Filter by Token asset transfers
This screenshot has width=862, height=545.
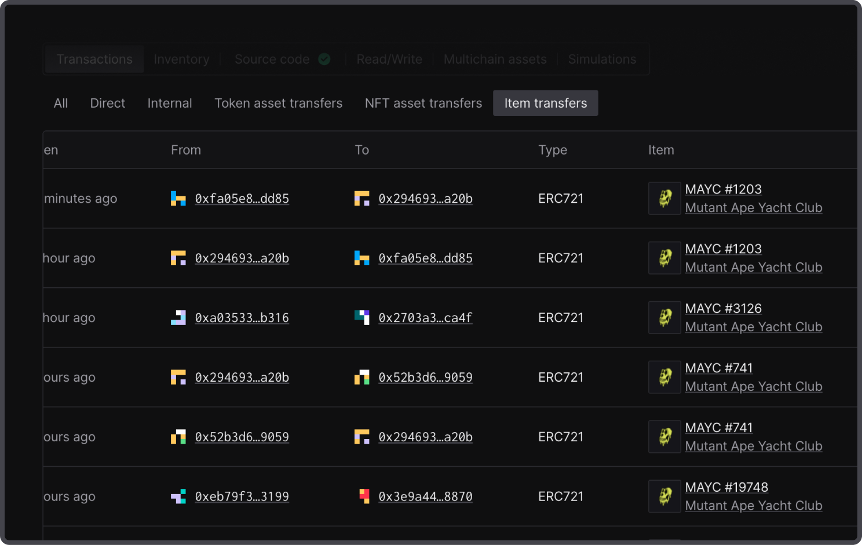click(x=278, y=103)
